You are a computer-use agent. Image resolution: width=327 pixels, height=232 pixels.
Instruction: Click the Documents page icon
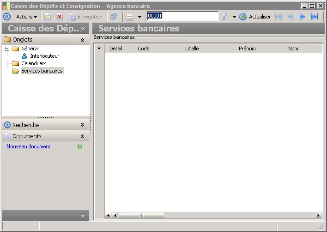[7, 136]
